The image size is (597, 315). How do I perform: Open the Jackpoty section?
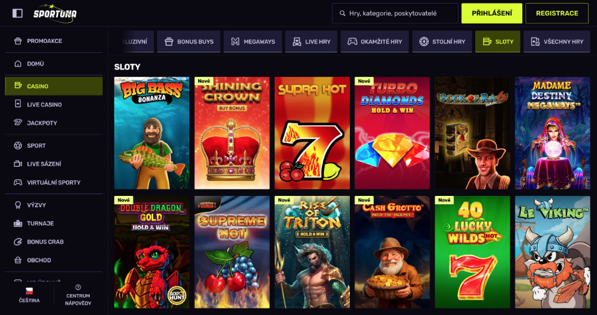(42, 123)
